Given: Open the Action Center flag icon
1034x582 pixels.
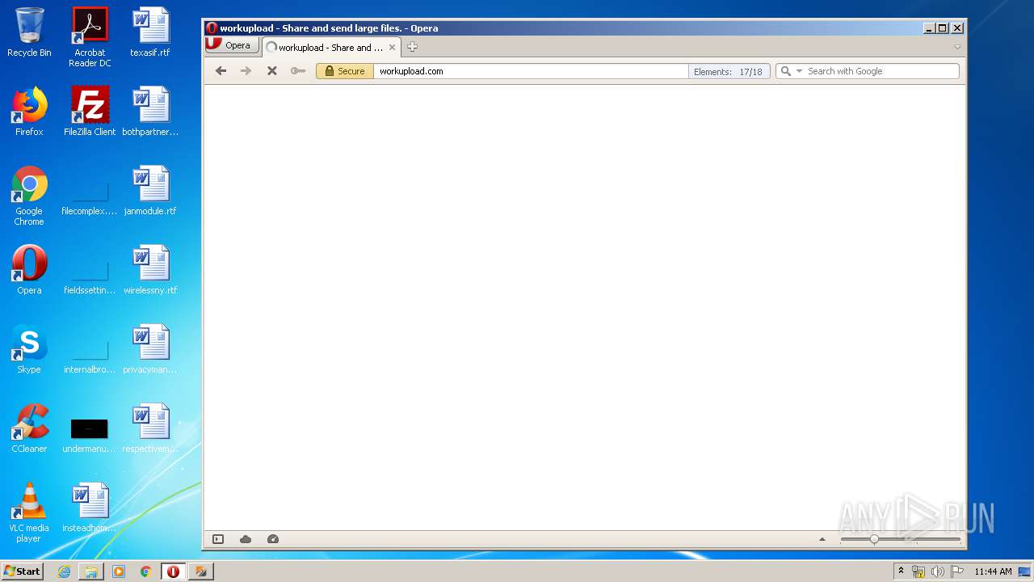Looking at the screenshot, I should pyautogui.click(x=957, y=571).
